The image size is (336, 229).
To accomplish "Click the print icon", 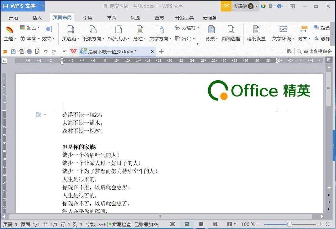I will coord(29,52).
